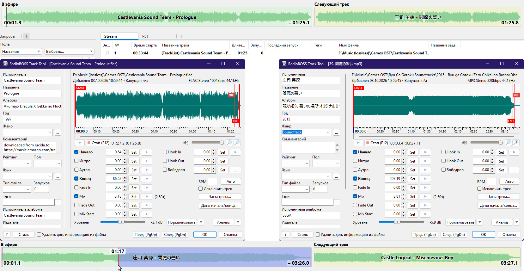Zoom out the waveform in the left Track Tool
The image size is (524, 271).
[229, 143]
